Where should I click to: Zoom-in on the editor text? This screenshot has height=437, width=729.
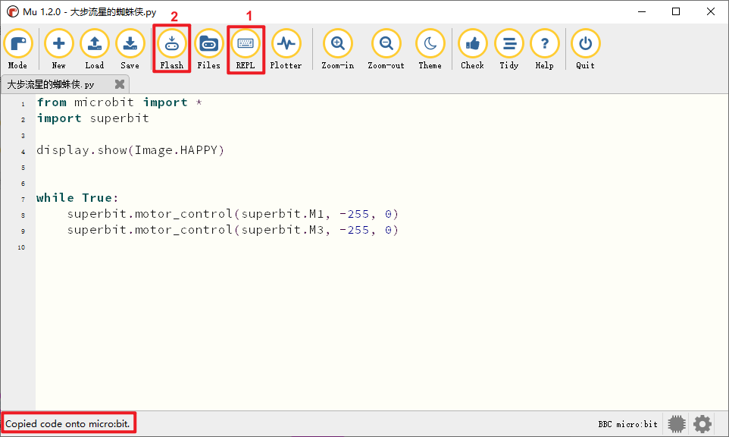(x=338, y=49)
